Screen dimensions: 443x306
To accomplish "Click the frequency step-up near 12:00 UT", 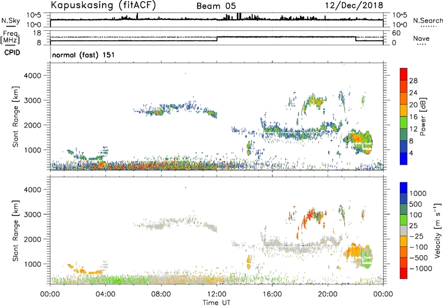I will 217,39.
